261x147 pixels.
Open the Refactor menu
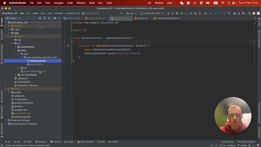click(81, 3)
